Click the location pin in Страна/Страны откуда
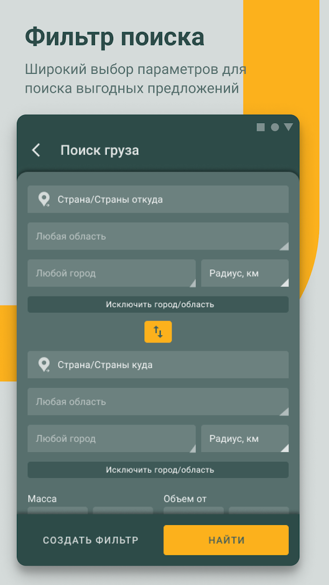This screenshot has height=585, width=329. (44, 199)
